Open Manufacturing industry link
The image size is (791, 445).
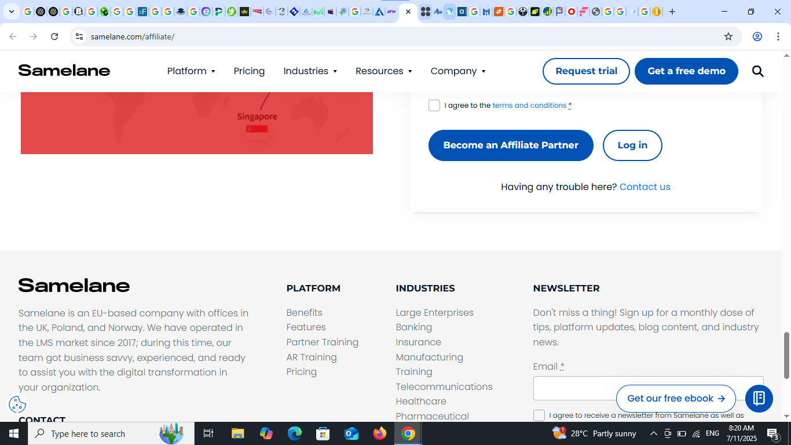(429, 358)
